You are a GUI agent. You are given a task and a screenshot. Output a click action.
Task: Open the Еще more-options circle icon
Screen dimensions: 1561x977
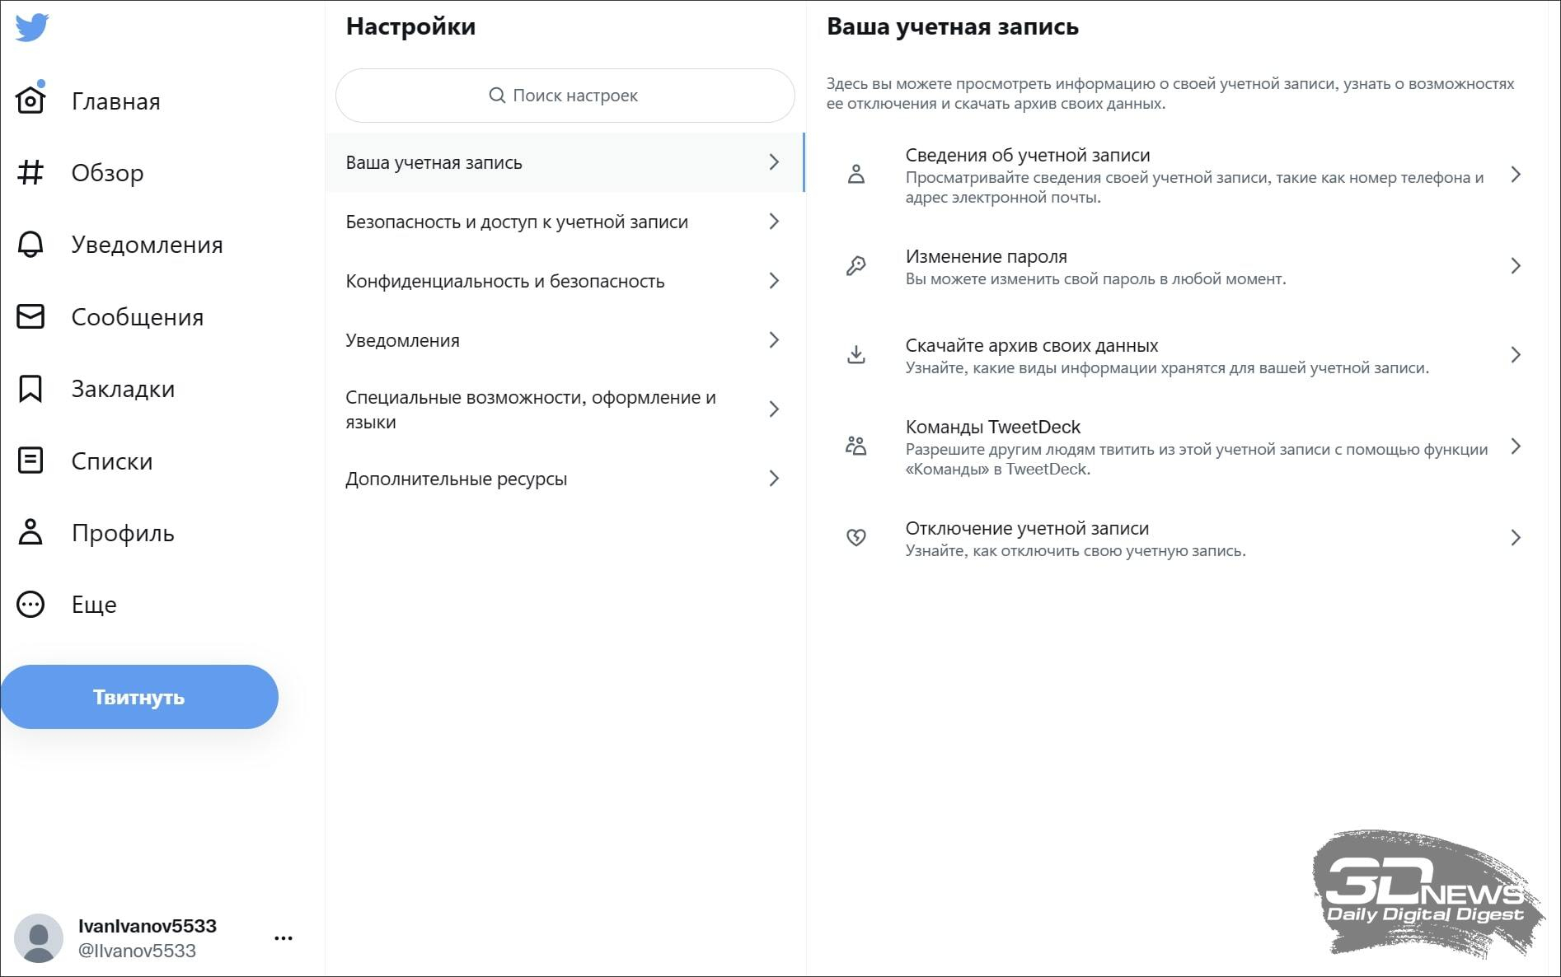[30, 605]
